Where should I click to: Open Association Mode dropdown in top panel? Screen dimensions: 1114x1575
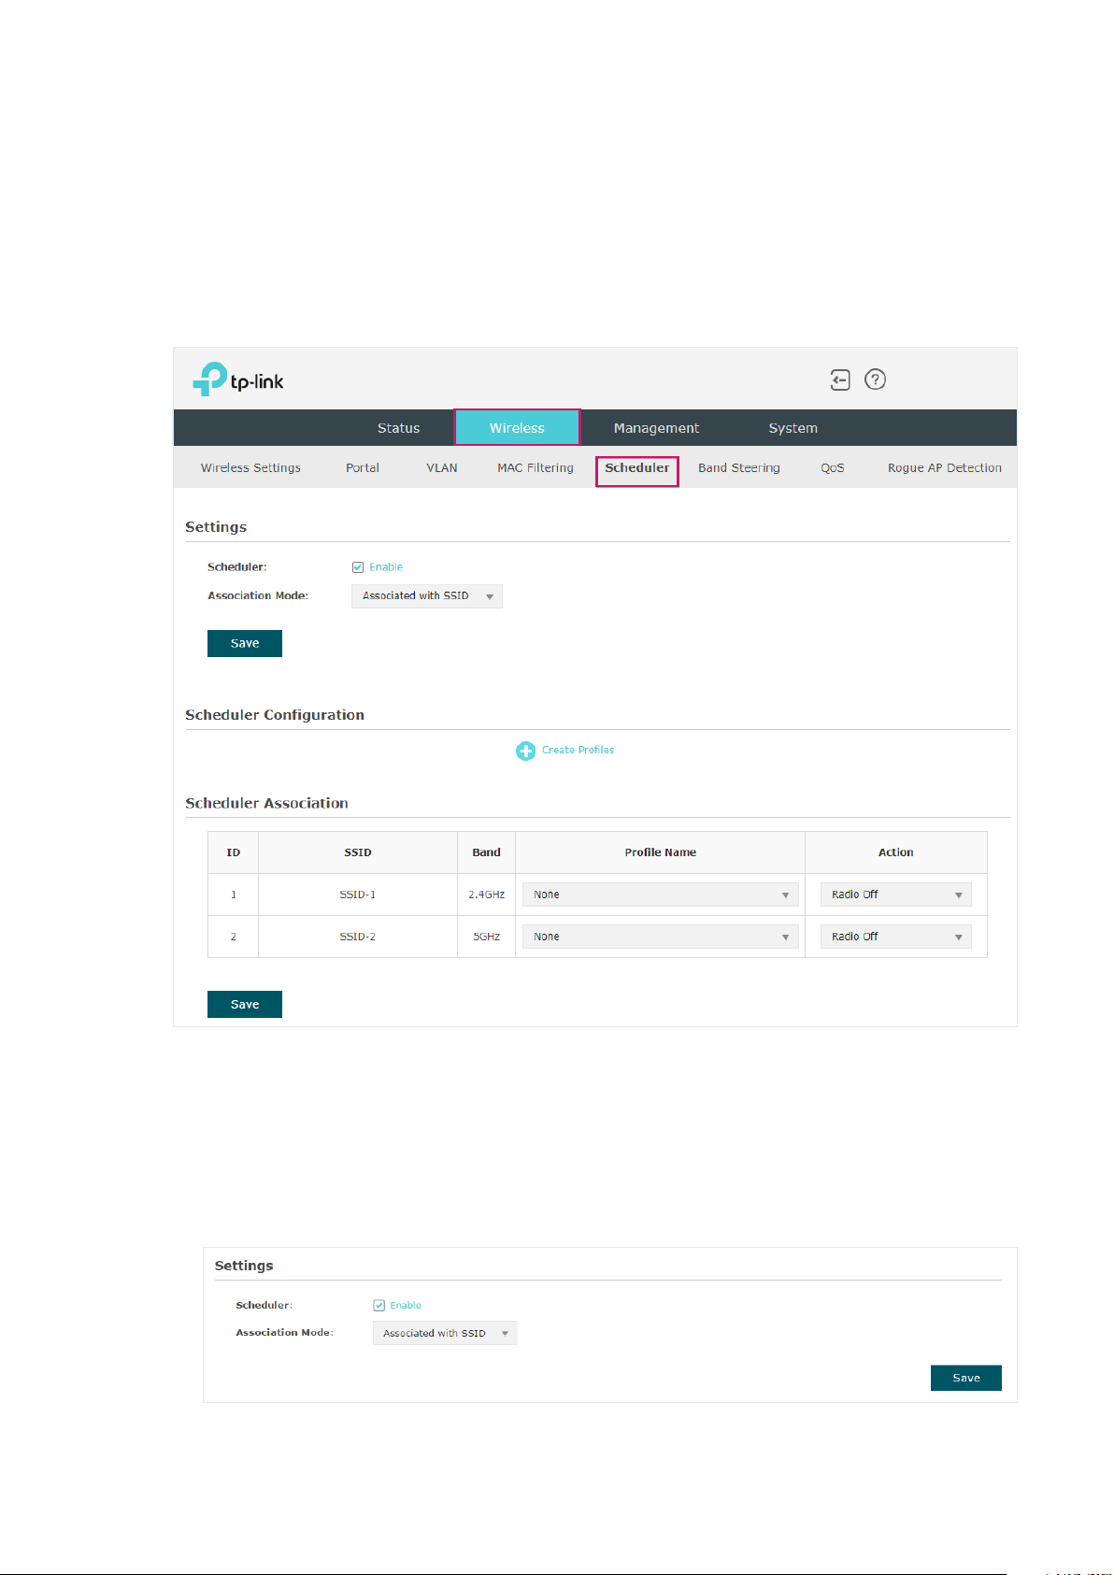pos(427,596)
